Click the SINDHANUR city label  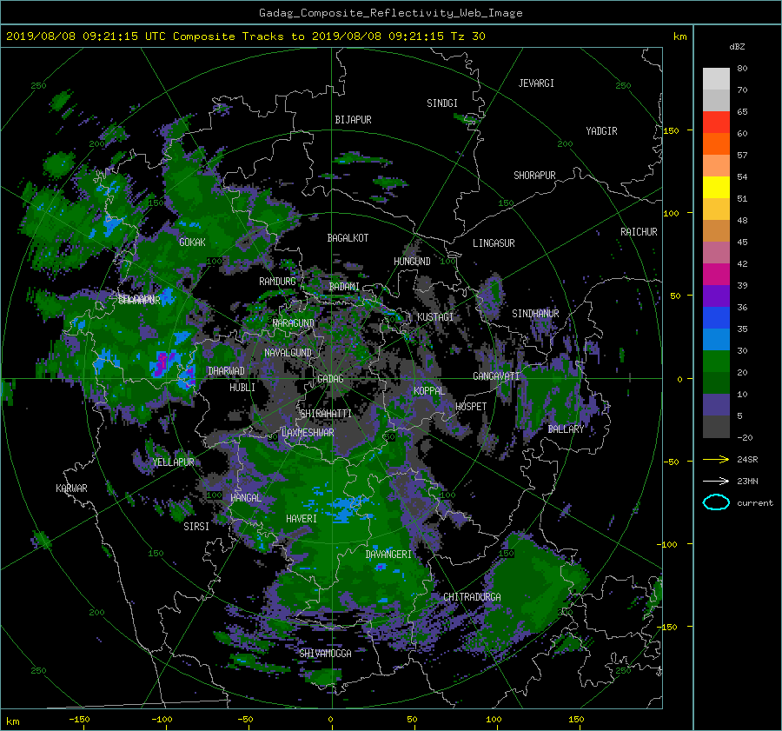pyautogui.click(x=535, y=314)
